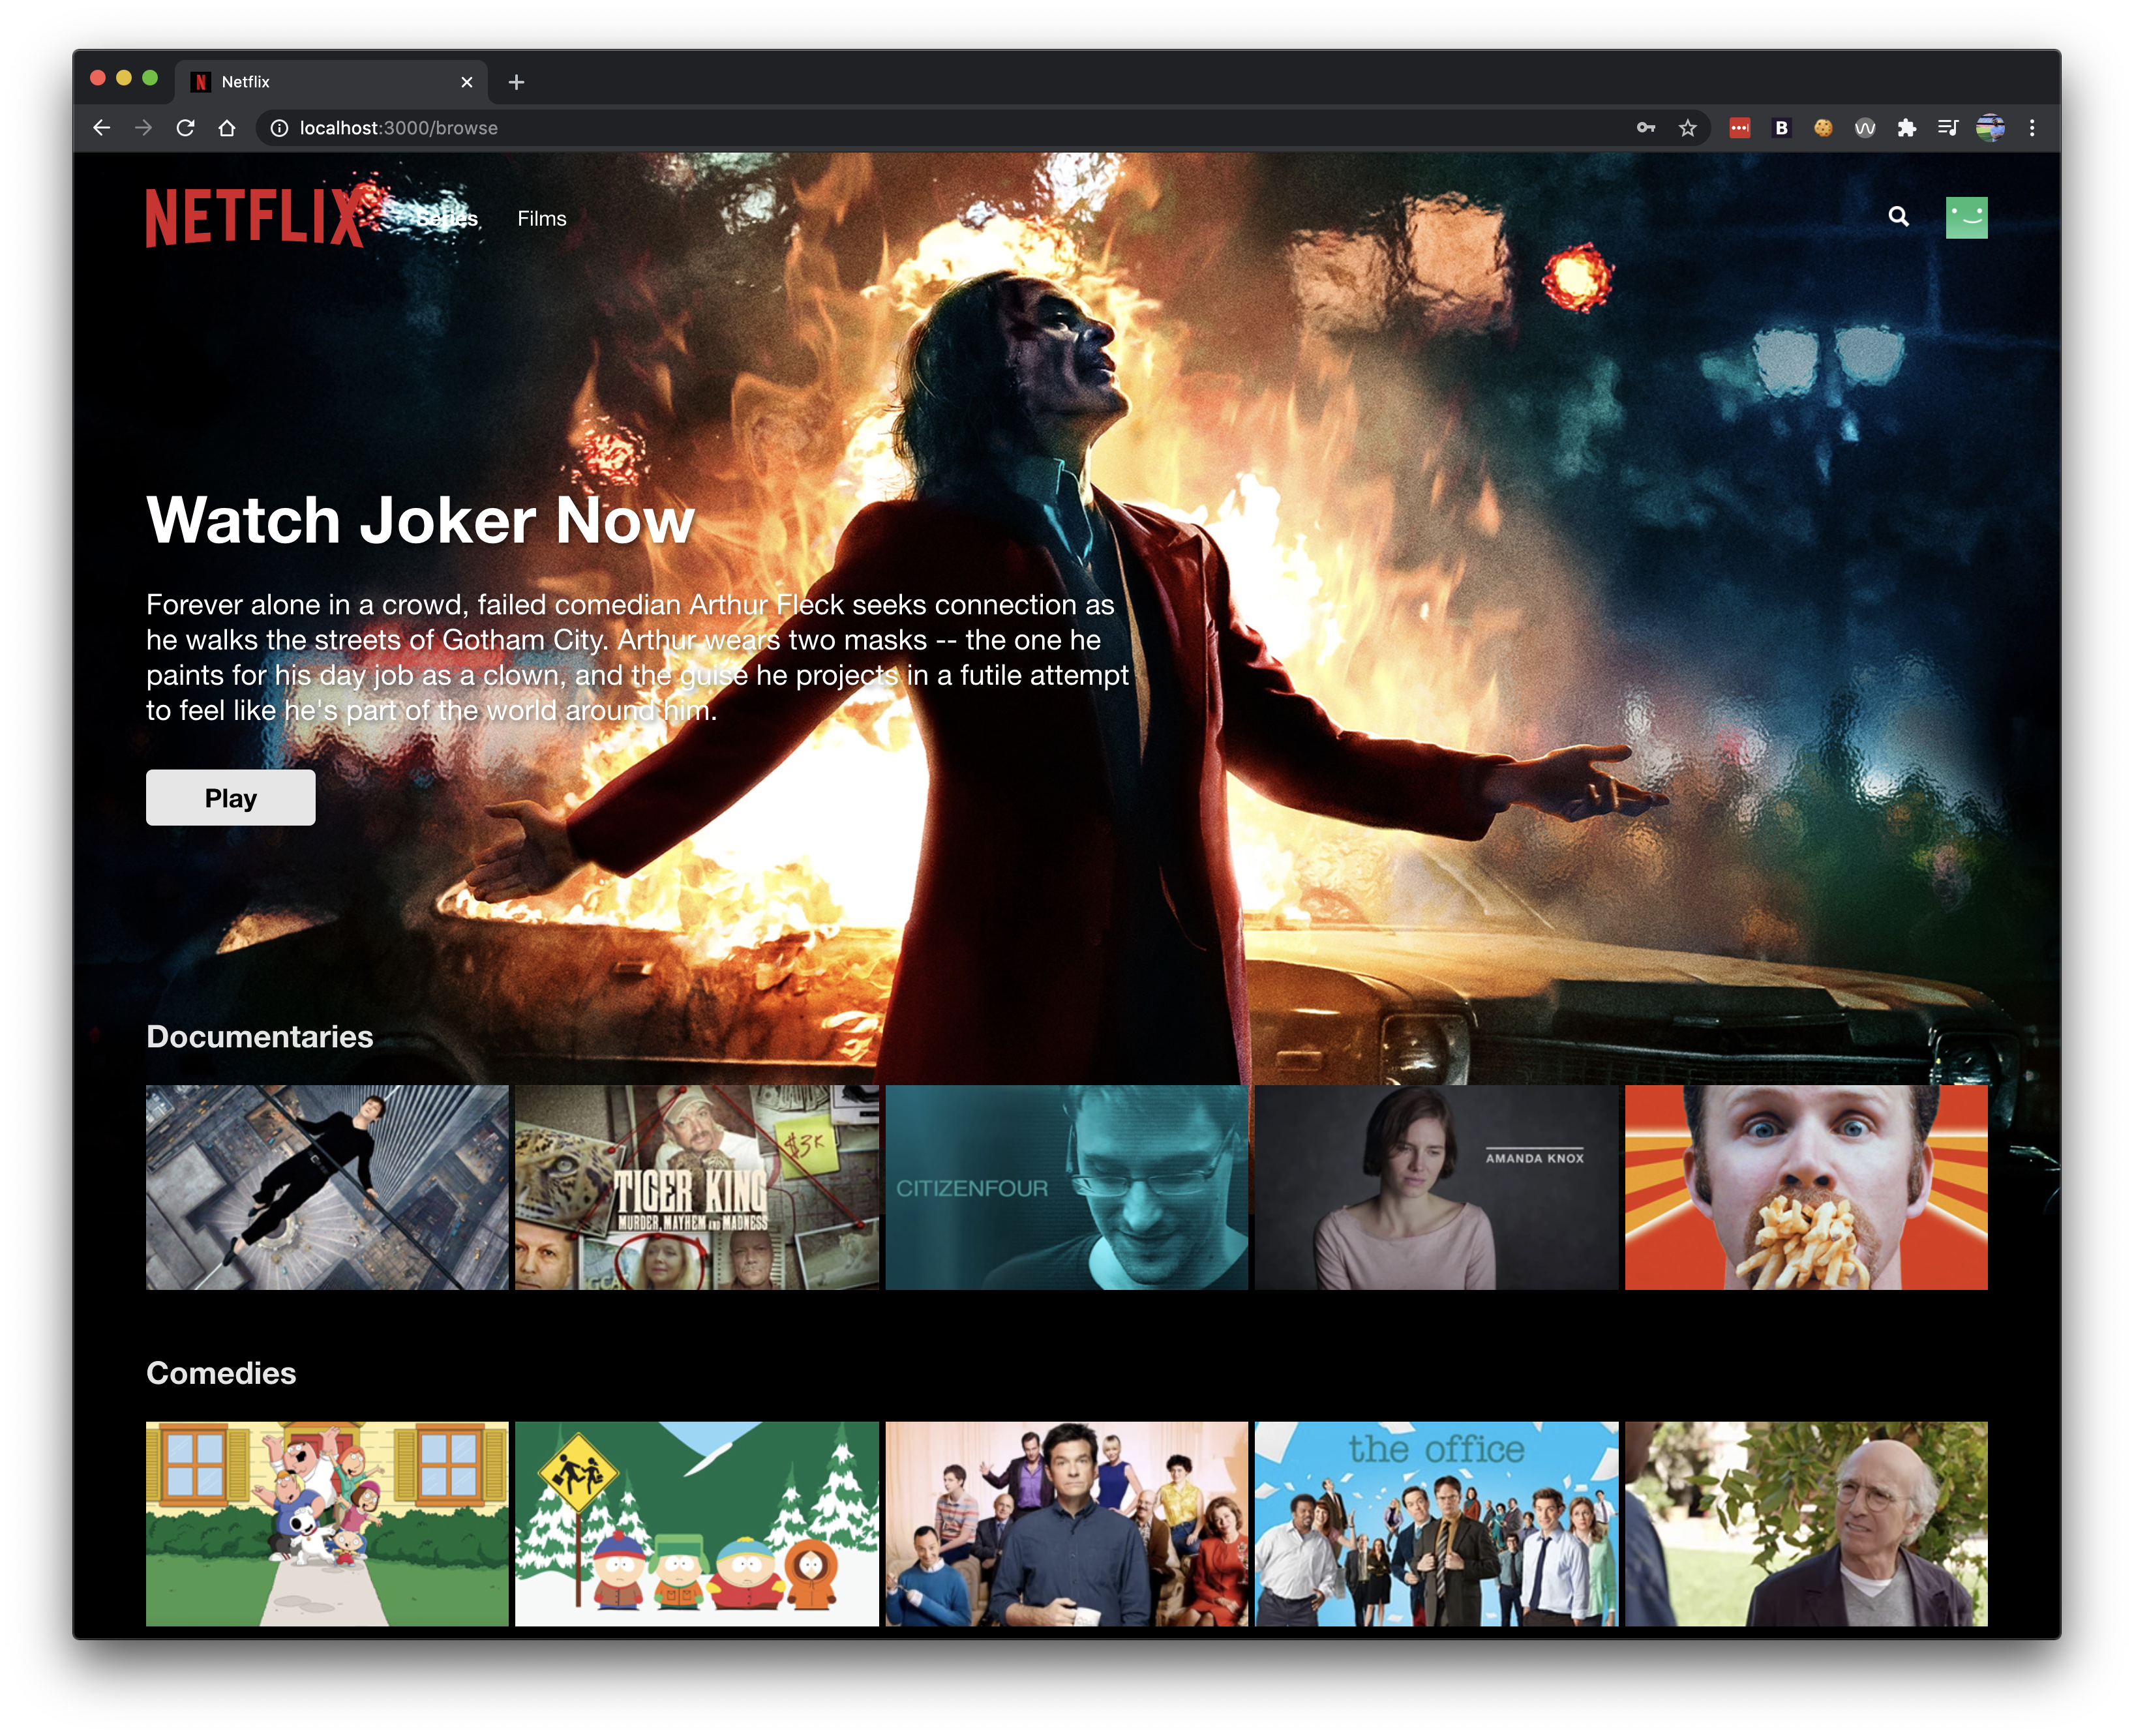The image size is (2134, 1736).
Task: Open the saved passwords key icon
Action: pyautogui.click(x=1646, y=128)
